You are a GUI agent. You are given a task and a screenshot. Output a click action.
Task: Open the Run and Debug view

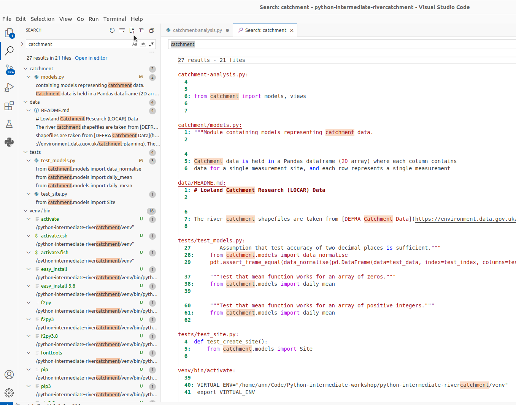(x=9, y=88)
